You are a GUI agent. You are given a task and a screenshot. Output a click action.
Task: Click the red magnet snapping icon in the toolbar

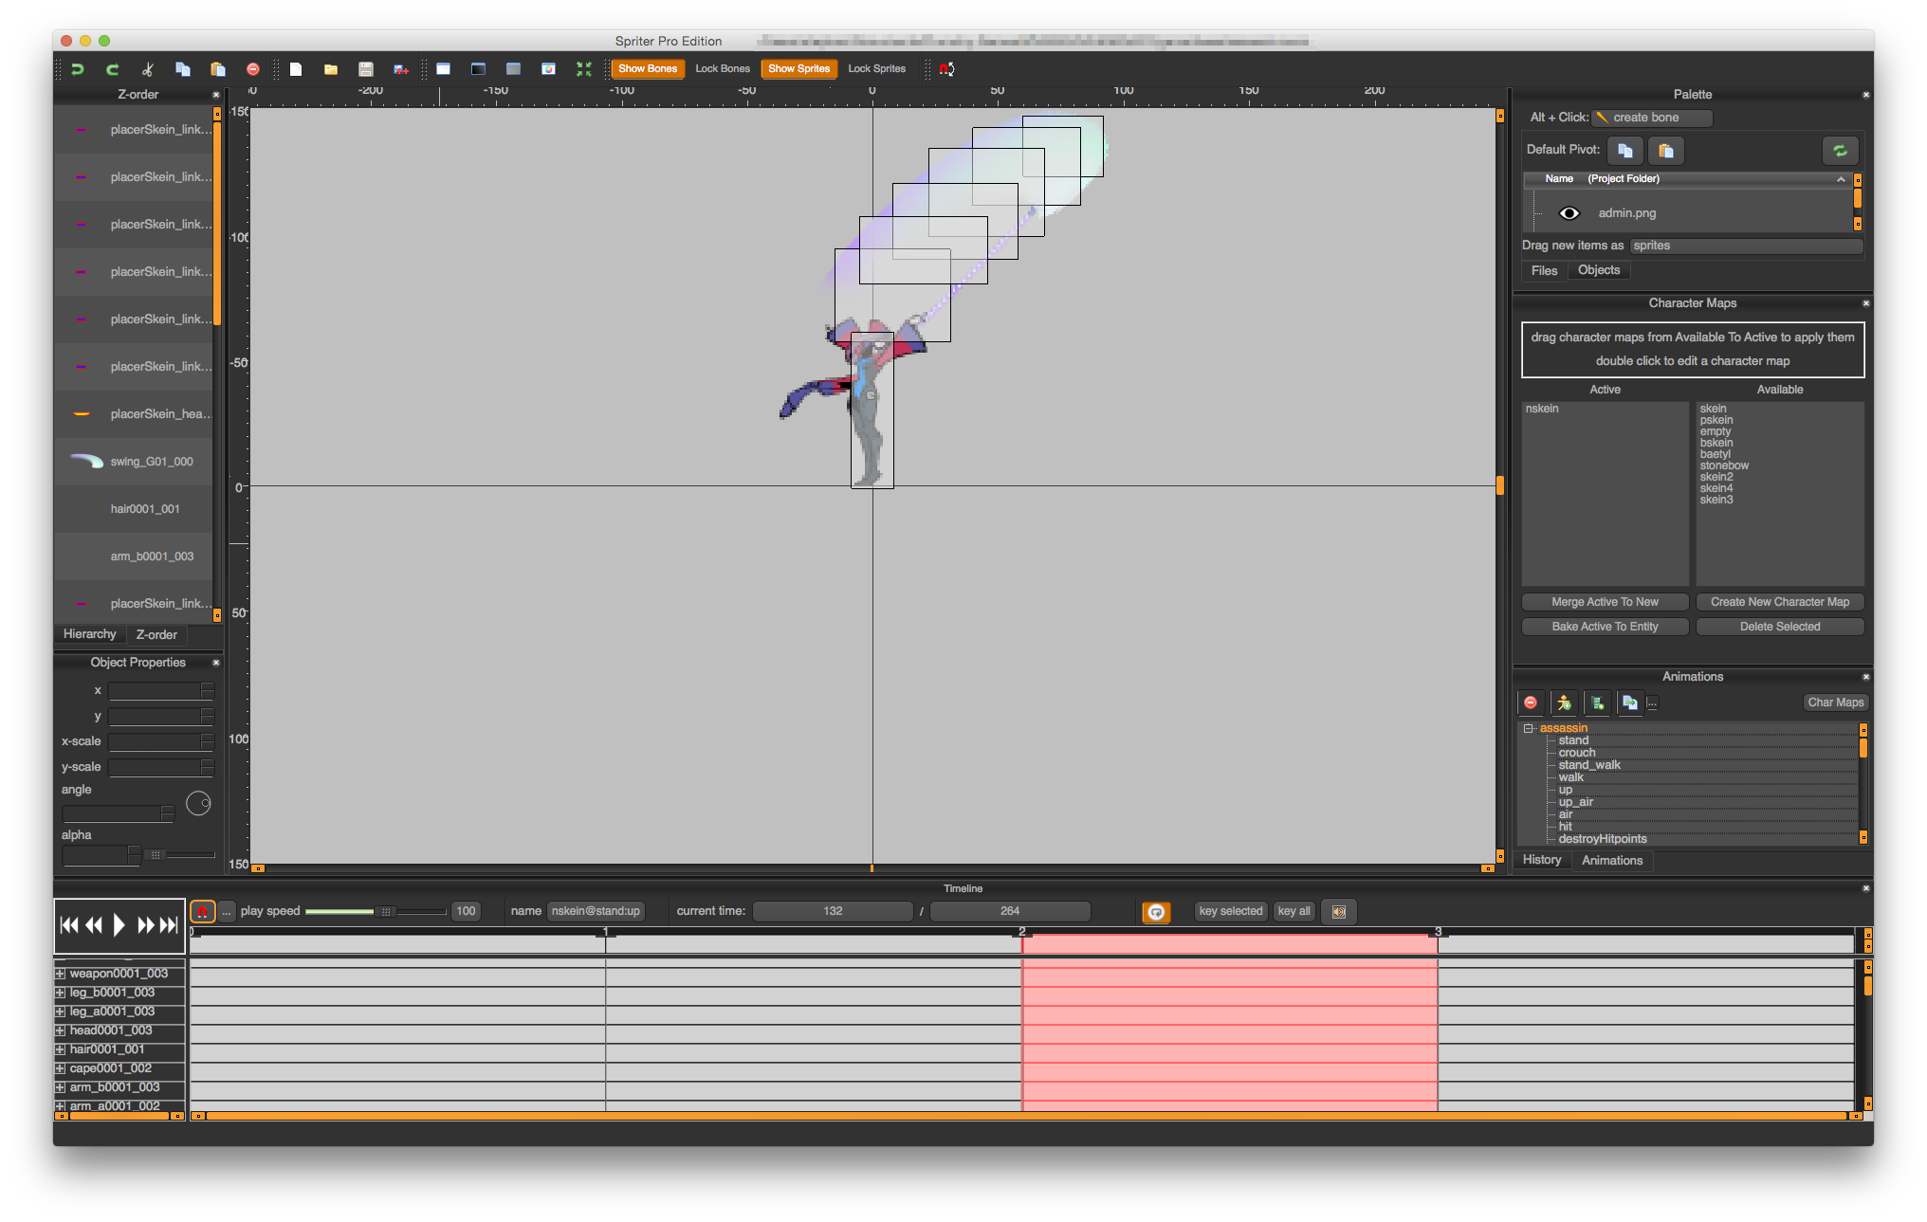point(946,69)
